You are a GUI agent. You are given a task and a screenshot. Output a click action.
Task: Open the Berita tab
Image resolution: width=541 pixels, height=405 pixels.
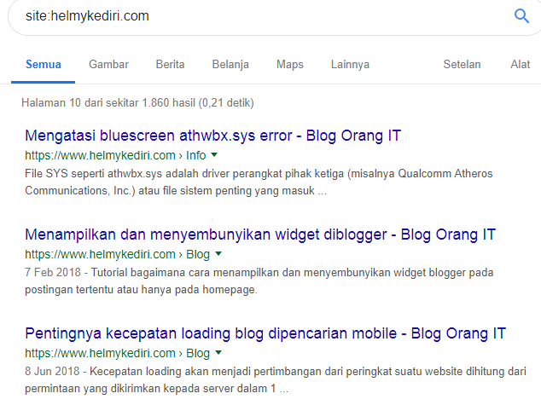click(x=170, y=65)
